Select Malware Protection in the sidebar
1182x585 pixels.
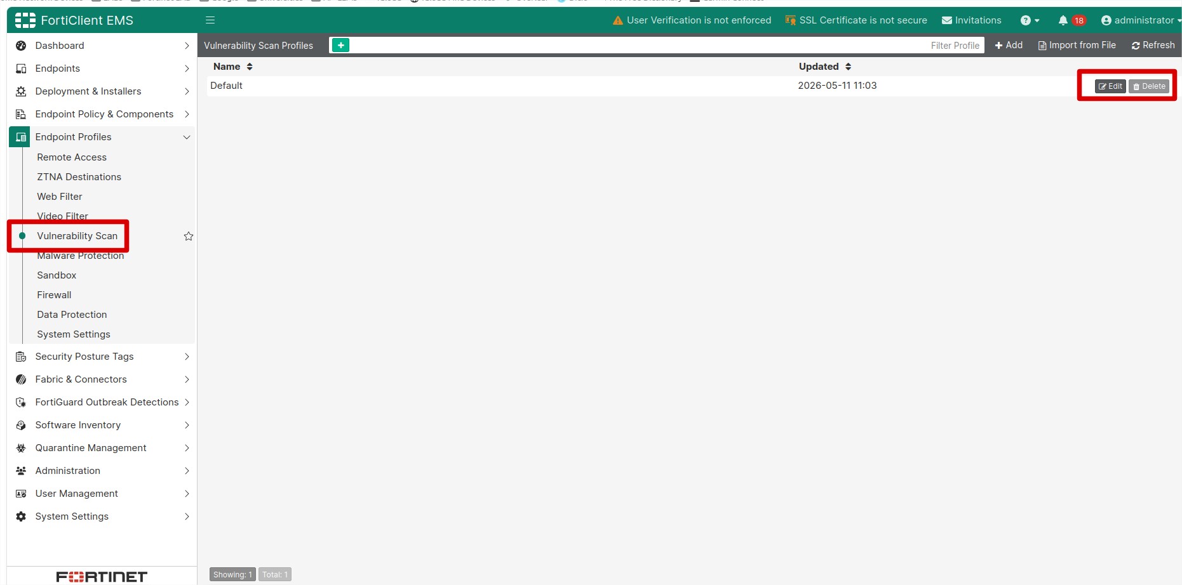[81, 256]
